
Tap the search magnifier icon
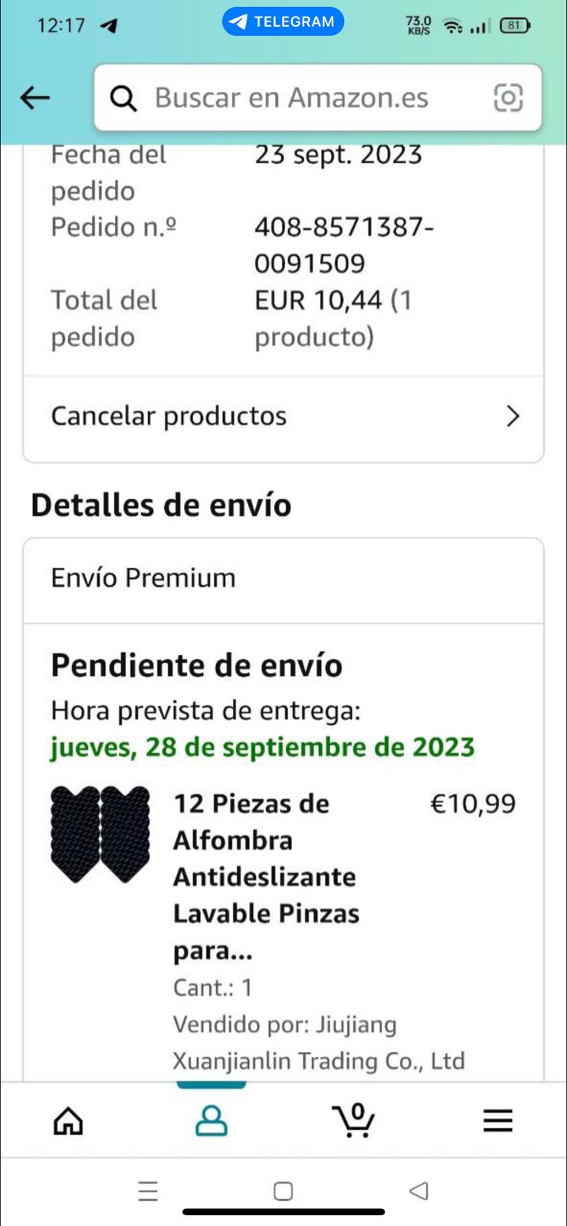coord(123,98)
